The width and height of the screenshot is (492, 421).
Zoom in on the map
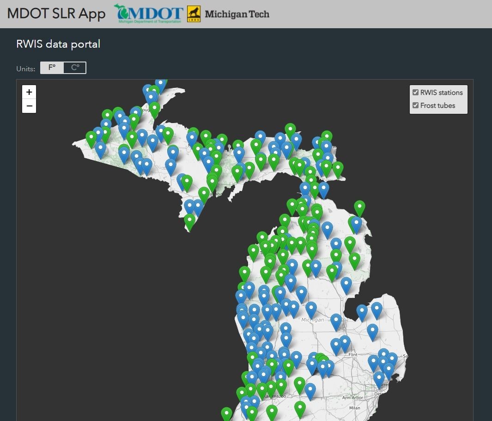(29, 92)
